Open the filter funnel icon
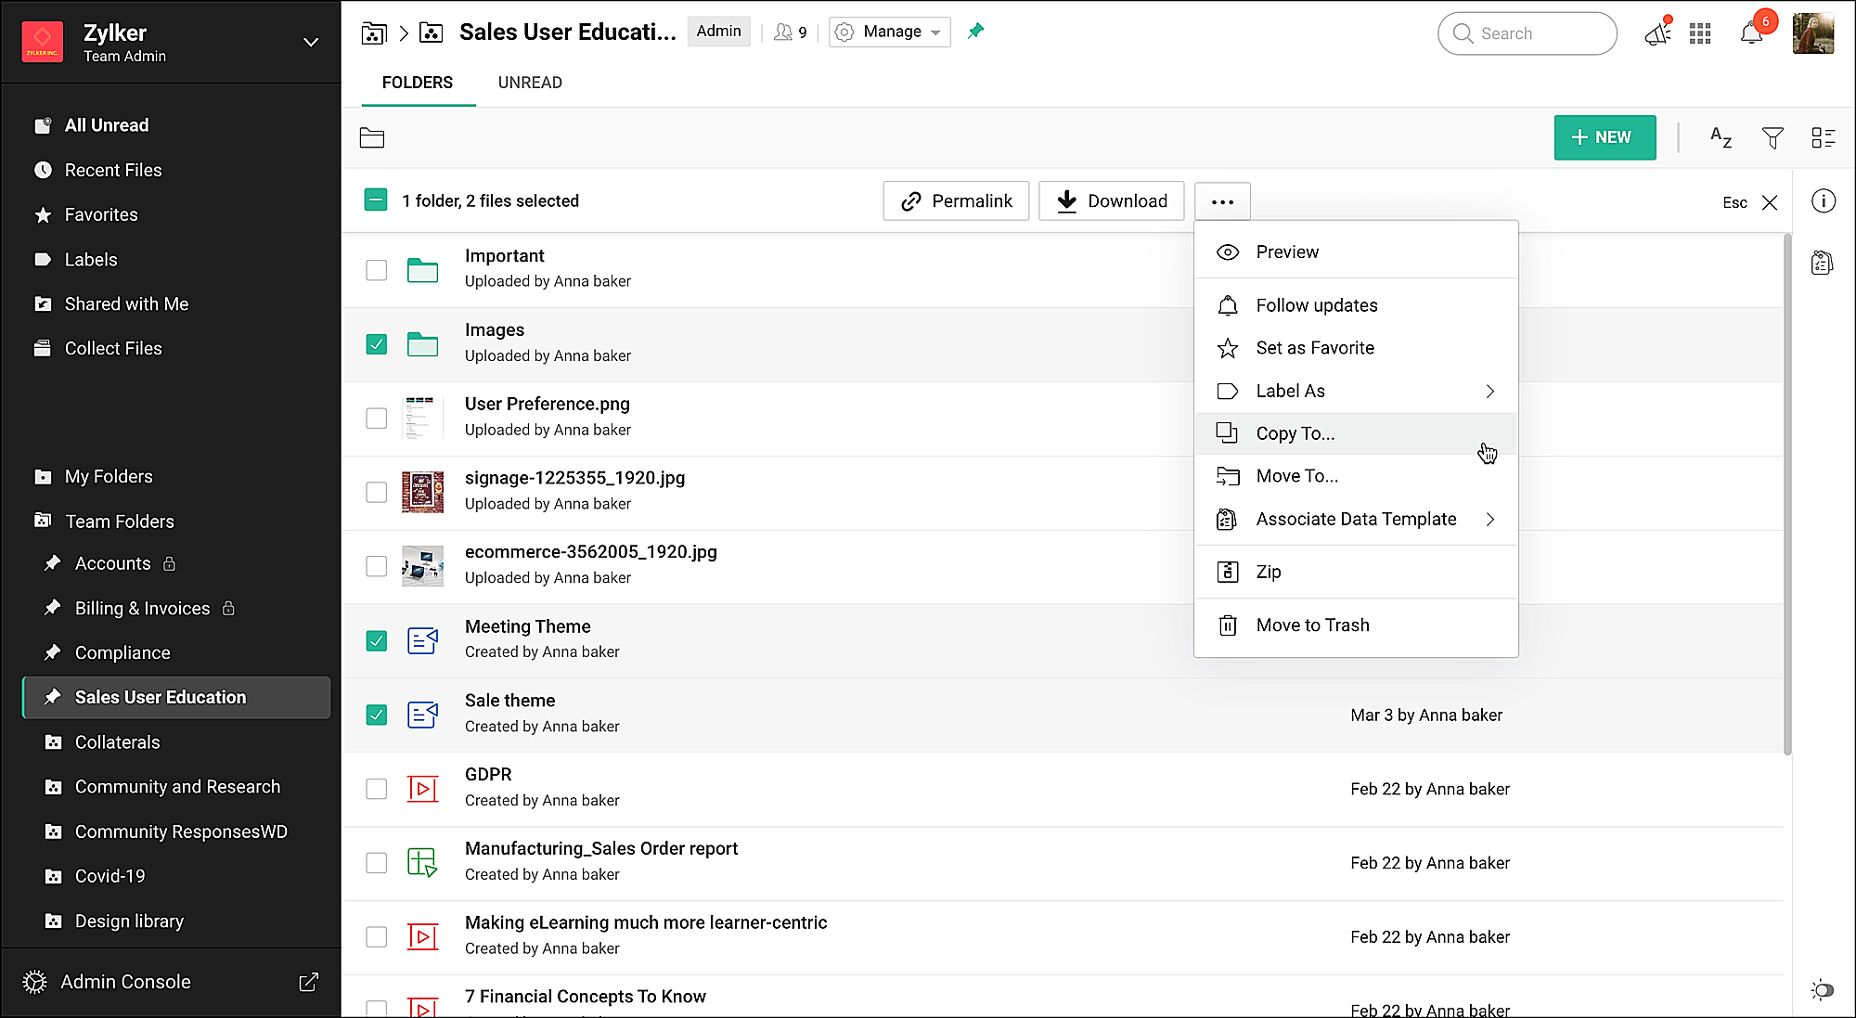Viewport: 1856px width, 1018px height. pos(1772,138)
